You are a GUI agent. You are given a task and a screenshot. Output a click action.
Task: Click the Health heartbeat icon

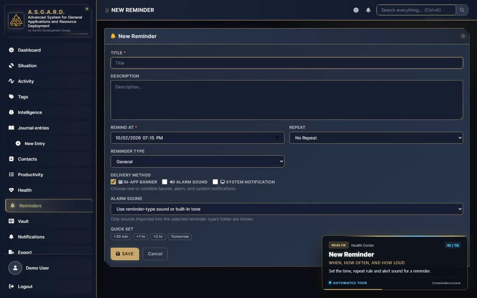click(x=11, y=190)
